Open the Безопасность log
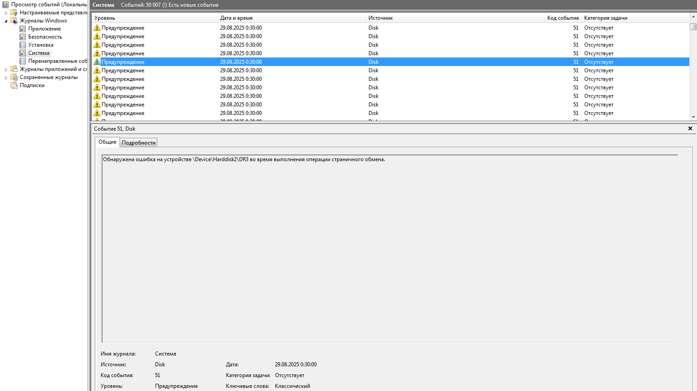697x391 pixels. pos(45,37)
